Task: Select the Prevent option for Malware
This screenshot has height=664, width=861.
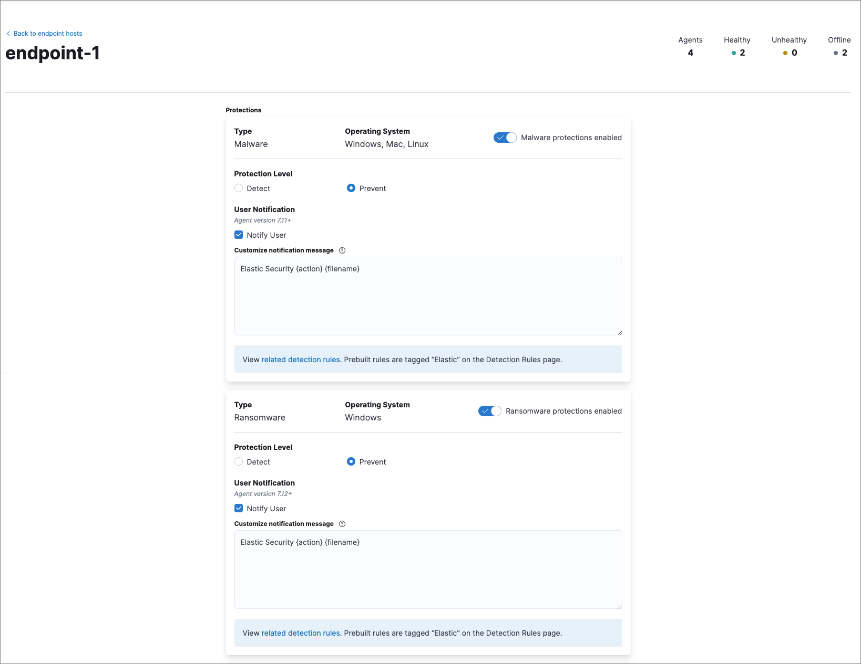Action: pyautogui.click(x=351, y=188)
